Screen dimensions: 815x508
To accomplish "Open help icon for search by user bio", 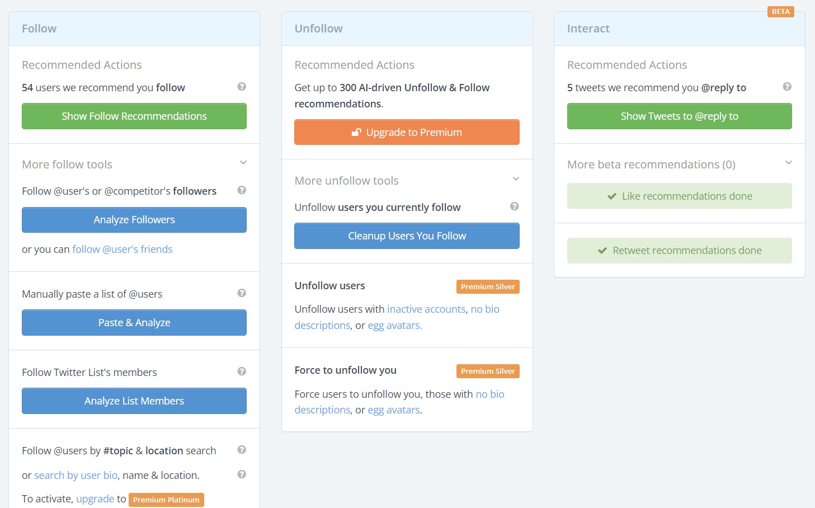I will 242,474.
